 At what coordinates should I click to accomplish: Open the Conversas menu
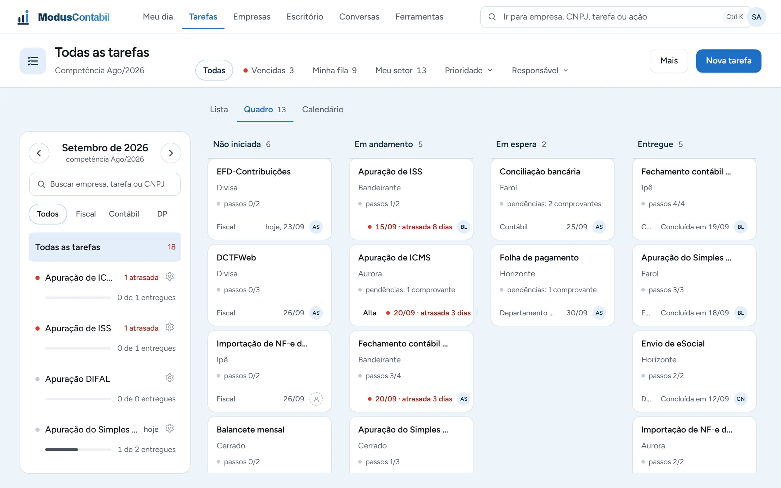(359, 17)
